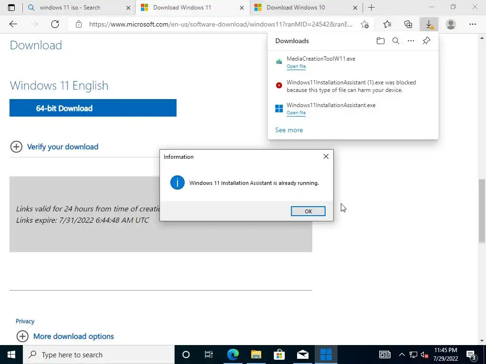The image size is (486, 364).
Task: Open News and interests taskbar icon
Action: 384,355
